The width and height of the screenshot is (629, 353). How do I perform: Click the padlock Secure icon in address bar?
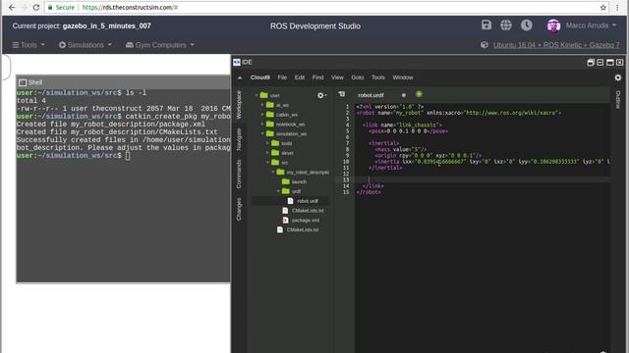tap(50, 7)
